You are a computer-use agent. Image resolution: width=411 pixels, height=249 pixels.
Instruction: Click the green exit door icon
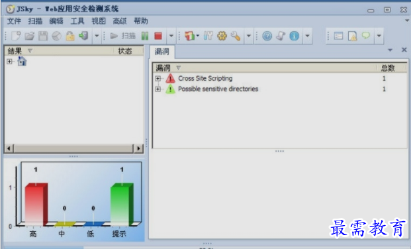pyautogui.click(x=83, y=36)
